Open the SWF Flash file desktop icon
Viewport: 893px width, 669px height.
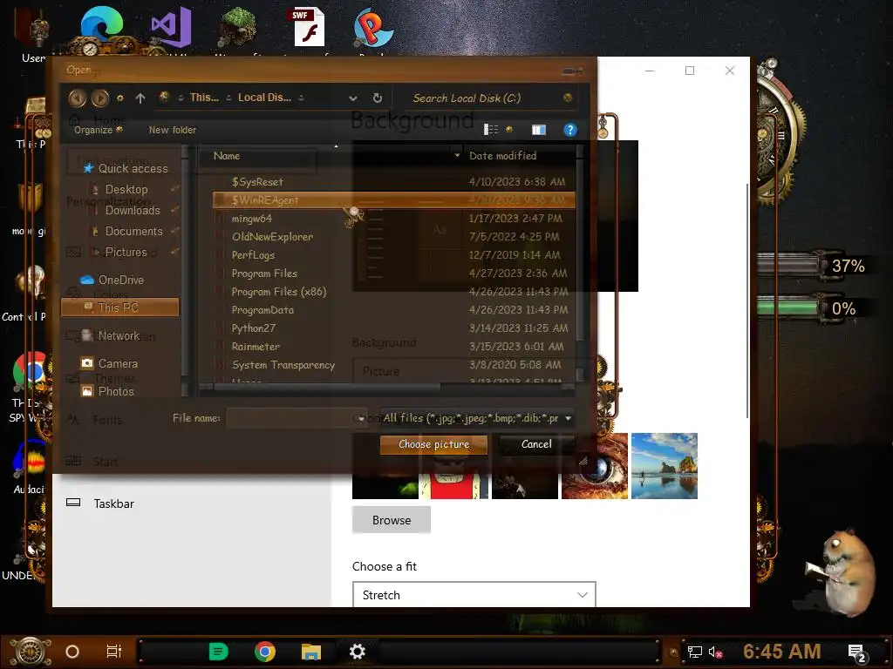[309, 27]
